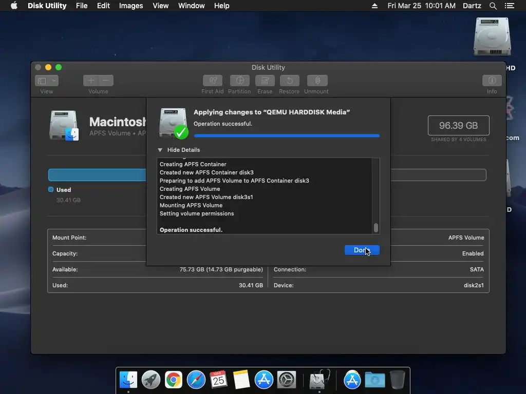The image size is (526, 394).
Task: Open System Preferences gear in Dock
Action: pos(287,380)
